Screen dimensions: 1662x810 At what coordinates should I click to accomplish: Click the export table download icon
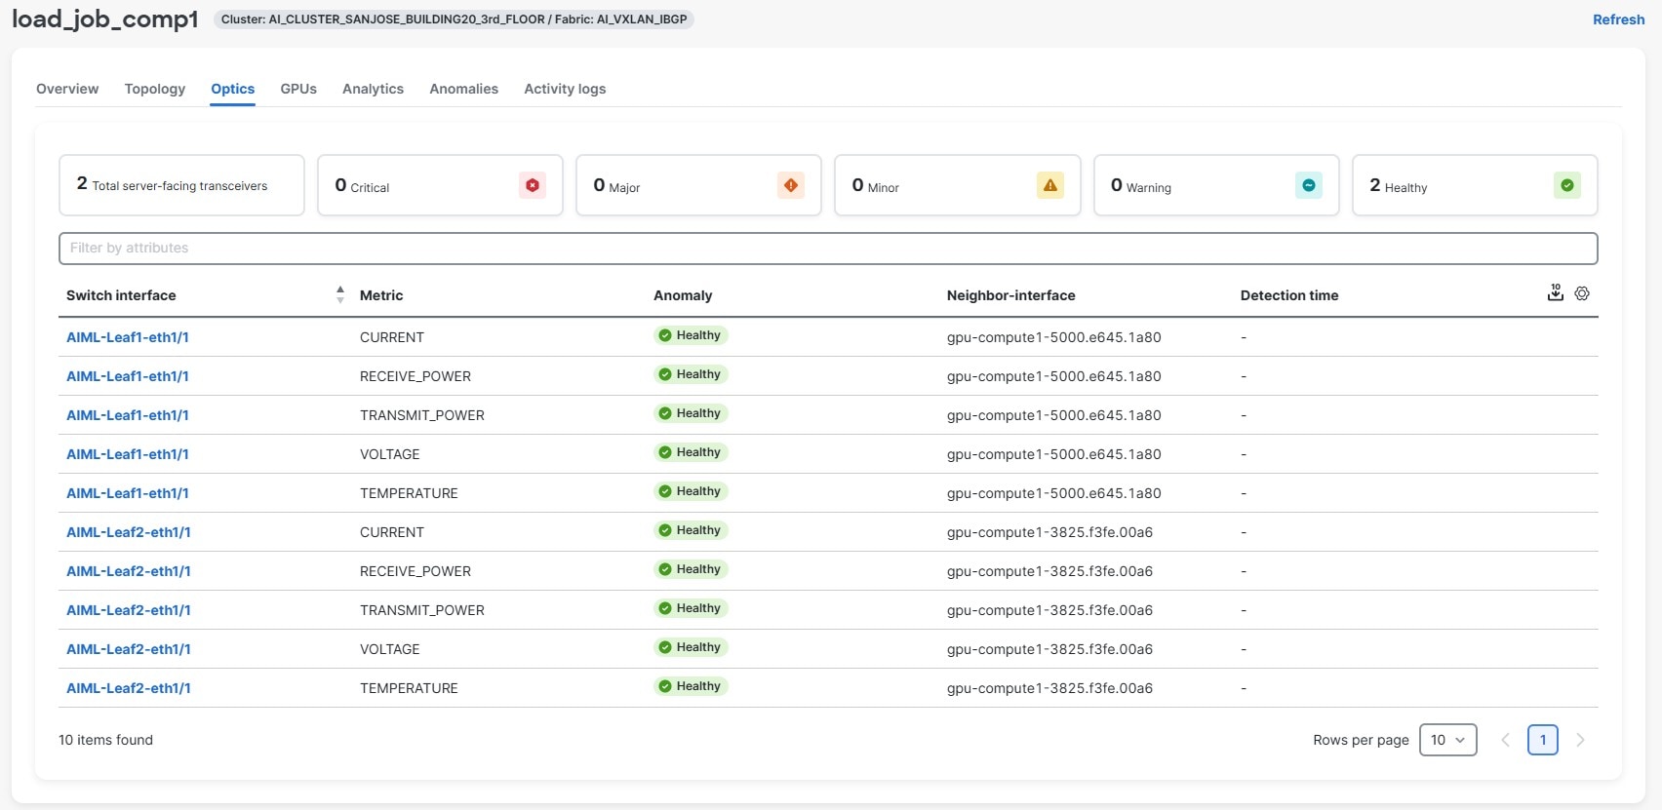1555,293
